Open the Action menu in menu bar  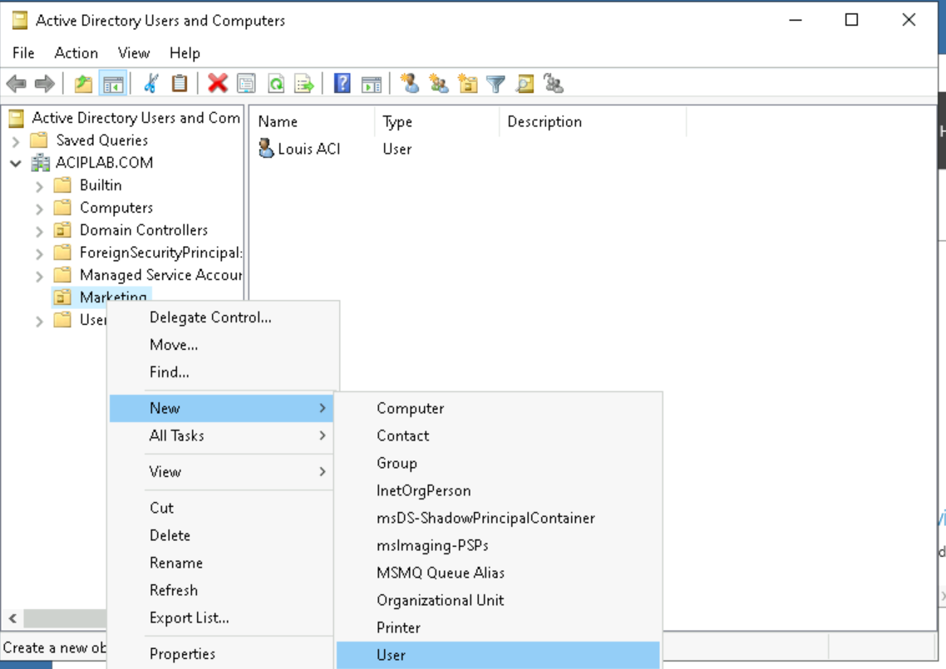(76, 53)
